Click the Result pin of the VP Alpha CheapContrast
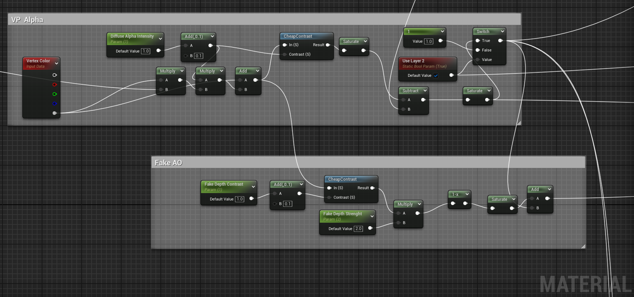The image size is (634, 297). click(x=328, y=45)
